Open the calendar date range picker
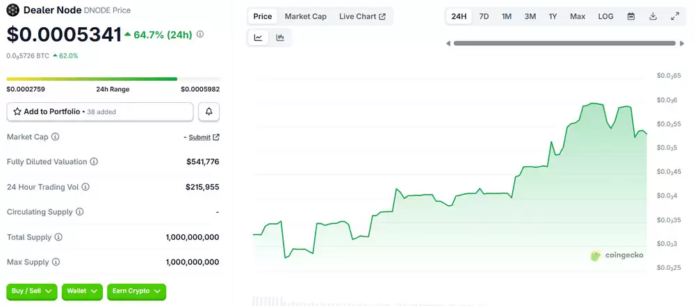This screenshot has width=695, height=306. (x=631, y=16)
